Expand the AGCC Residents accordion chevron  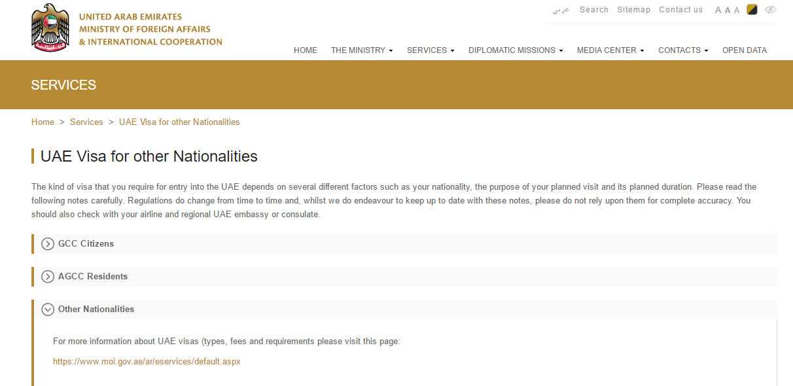point(48,277)
